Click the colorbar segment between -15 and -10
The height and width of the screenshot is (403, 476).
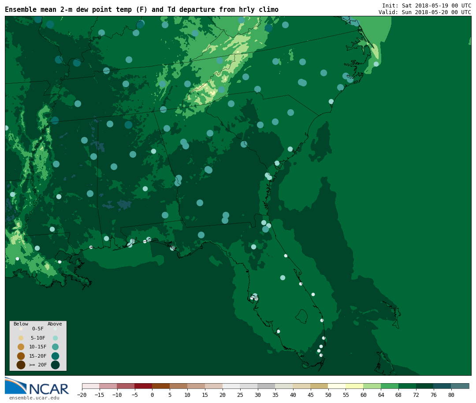pos(108,386)
